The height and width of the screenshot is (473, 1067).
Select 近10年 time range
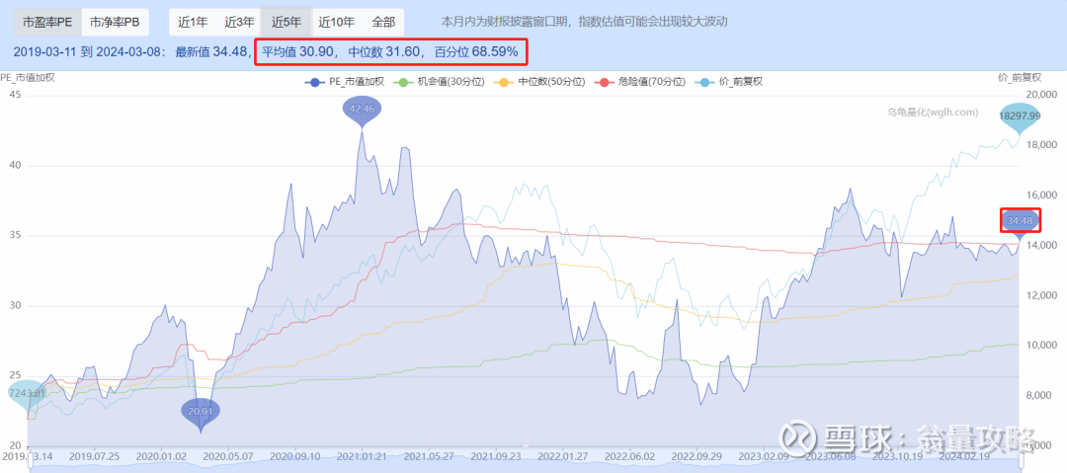point(337,22)
